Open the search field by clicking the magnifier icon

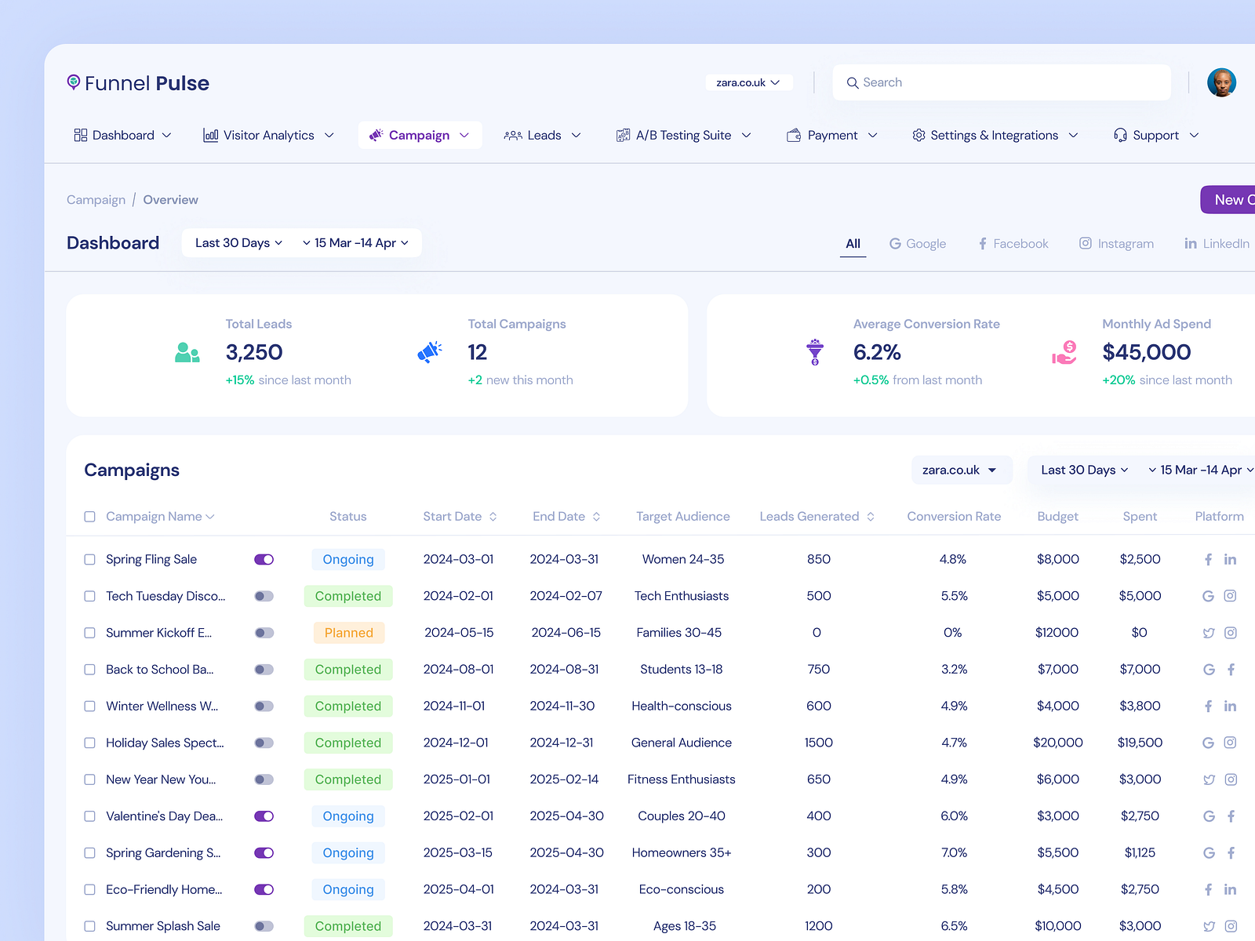pos(853,82)
